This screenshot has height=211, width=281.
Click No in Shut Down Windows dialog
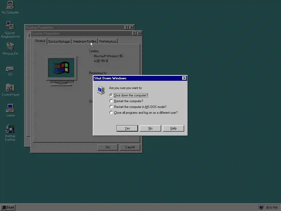pyautogui.click(x=150, y=128)
